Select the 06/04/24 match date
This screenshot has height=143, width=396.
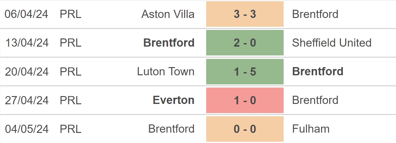point(27,14)
